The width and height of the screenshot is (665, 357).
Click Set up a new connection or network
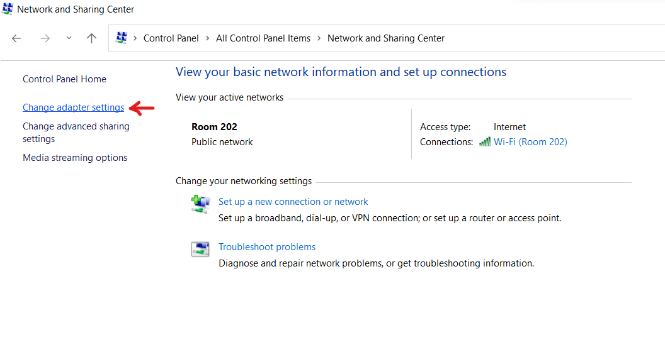tap(293, 202)
